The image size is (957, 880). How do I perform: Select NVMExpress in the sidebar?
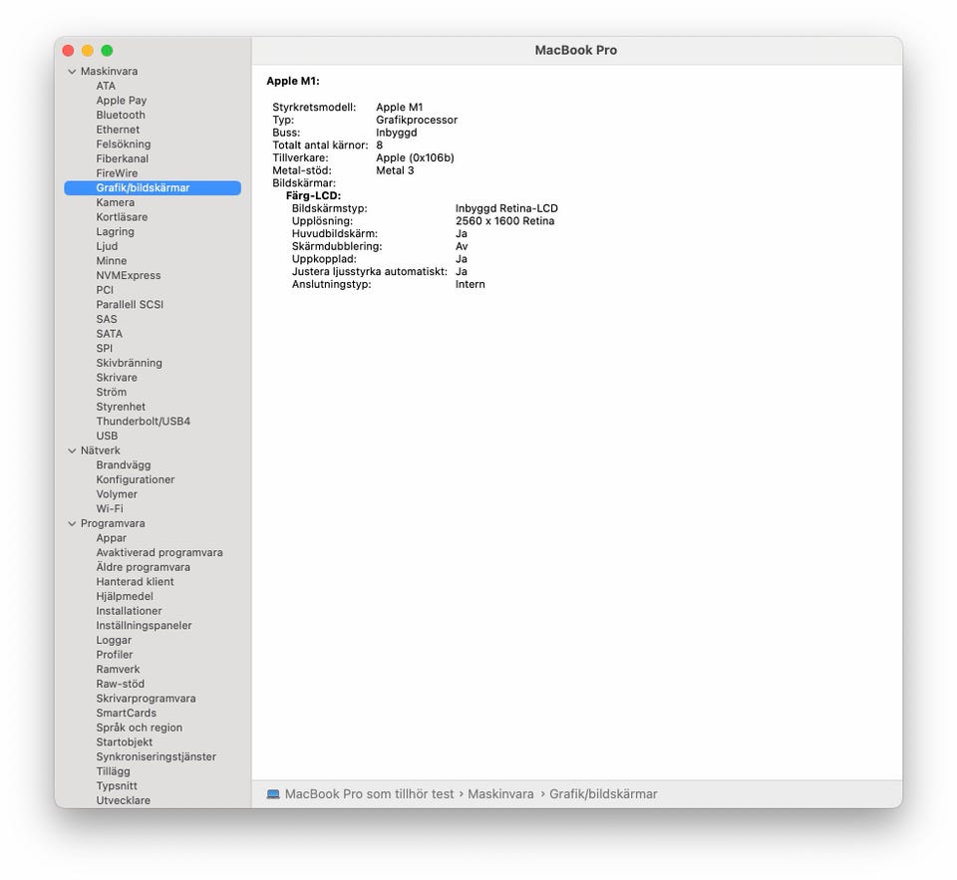(129, 275)
